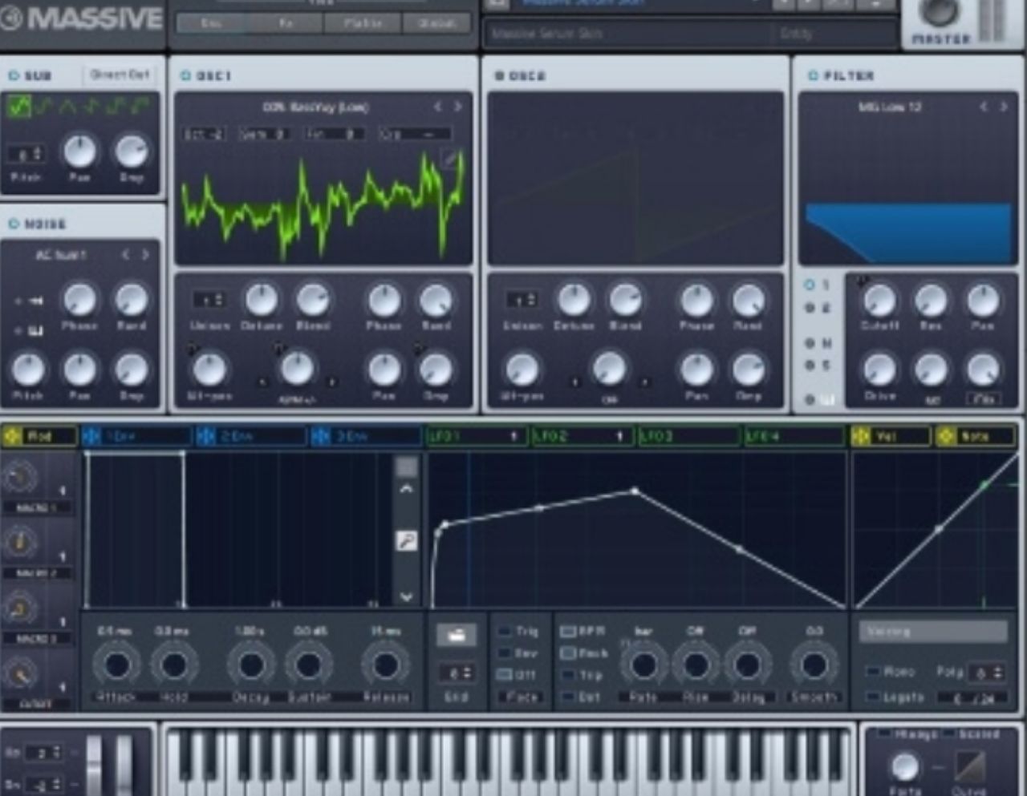Route Noise to filter with N checkbox

coord(810,343)
